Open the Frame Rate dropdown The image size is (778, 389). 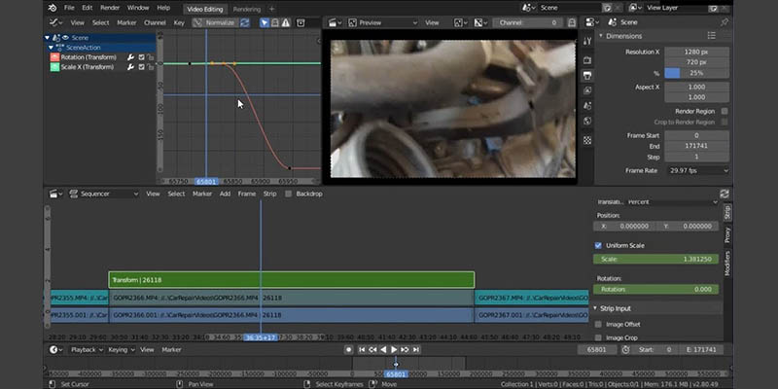697,171
